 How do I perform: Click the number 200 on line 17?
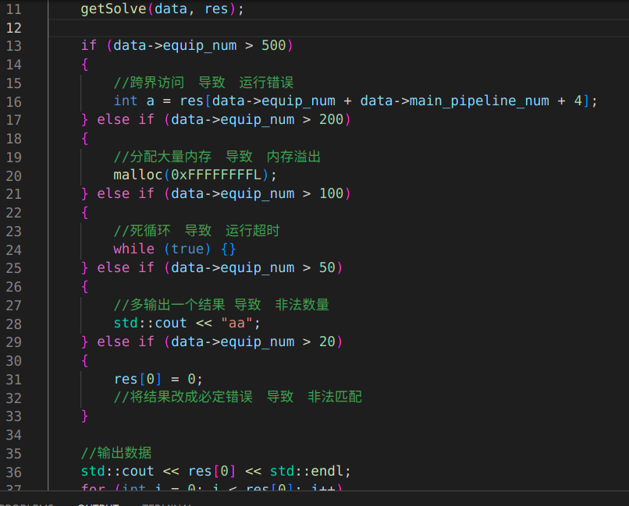pyautogui.click(x=331, y=120)
